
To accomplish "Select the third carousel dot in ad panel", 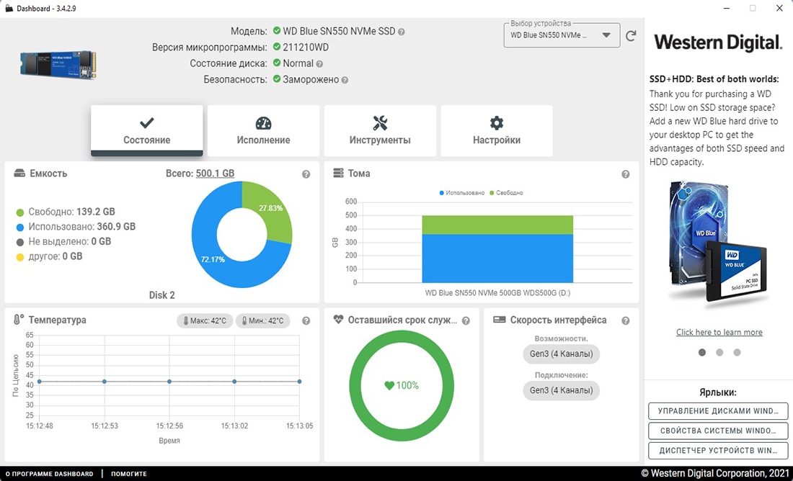I will [737, 353].
